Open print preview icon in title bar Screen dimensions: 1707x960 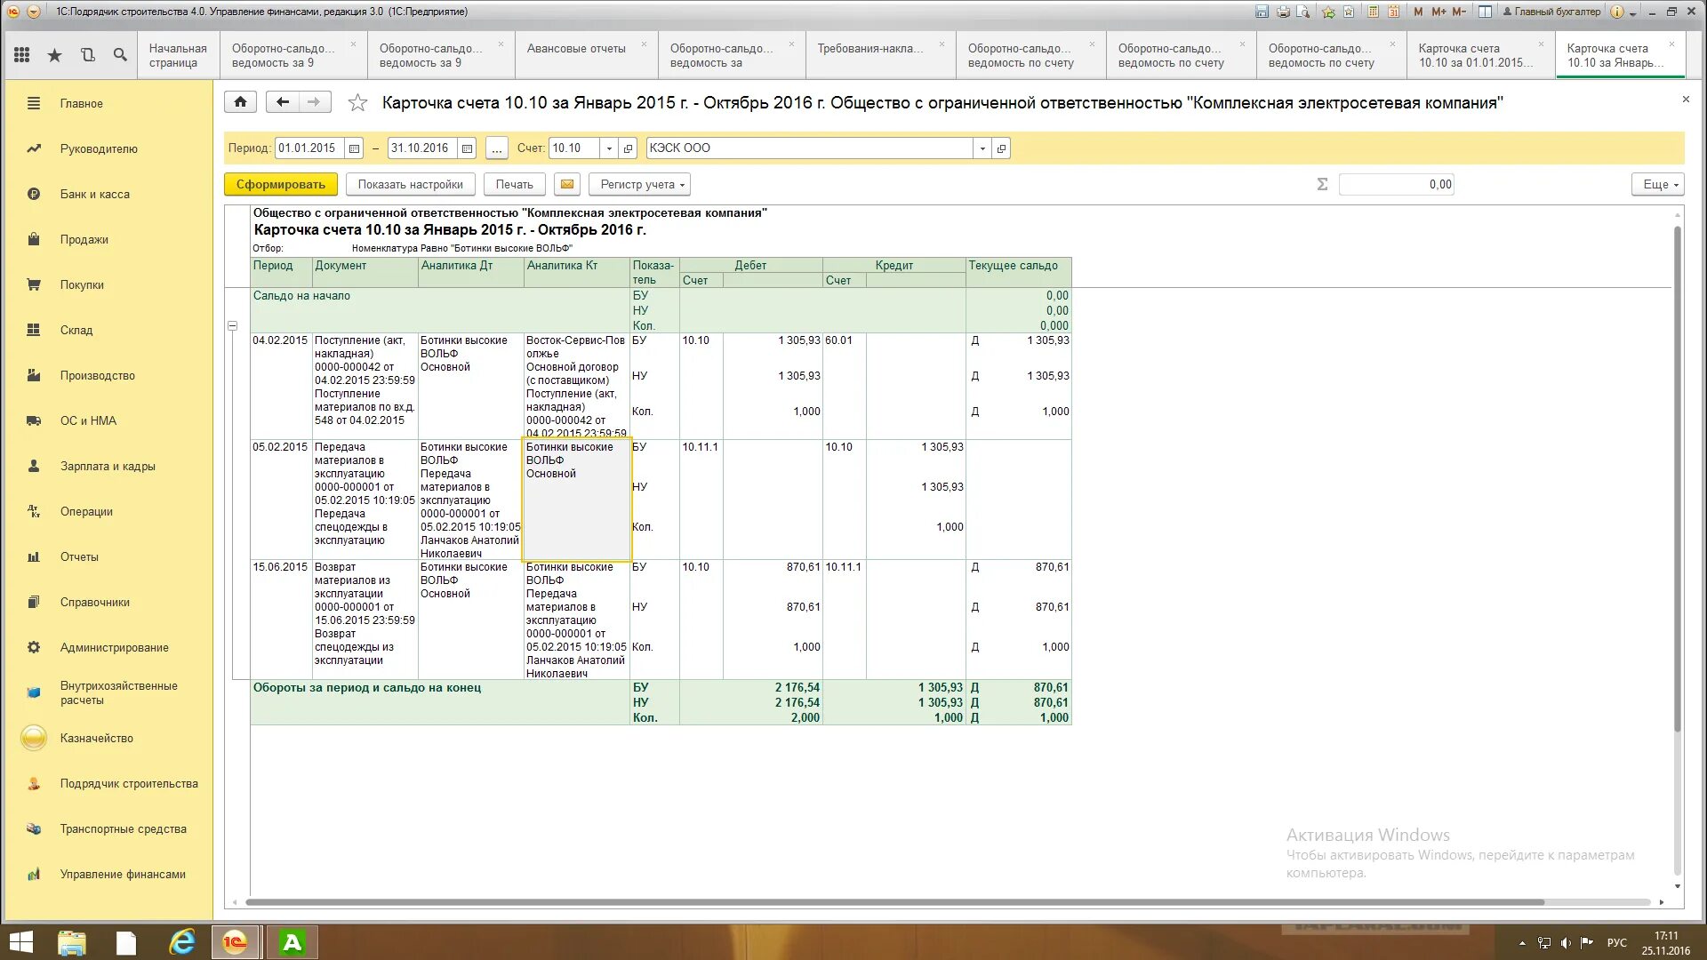tap(1303, 12)
